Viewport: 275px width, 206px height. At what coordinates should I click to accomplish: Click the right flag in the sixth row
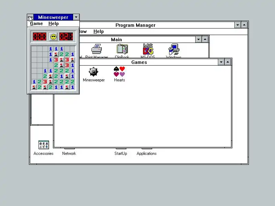click(x=67, y=76)
